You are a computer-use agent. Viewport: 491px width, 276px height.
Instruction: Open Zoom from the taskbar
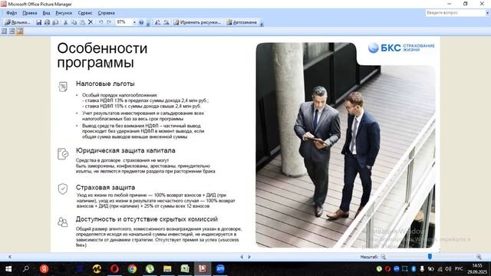tap(220, 269)
